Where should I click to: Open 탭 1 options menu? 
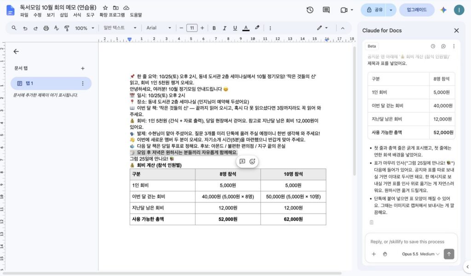click(83, 84)
